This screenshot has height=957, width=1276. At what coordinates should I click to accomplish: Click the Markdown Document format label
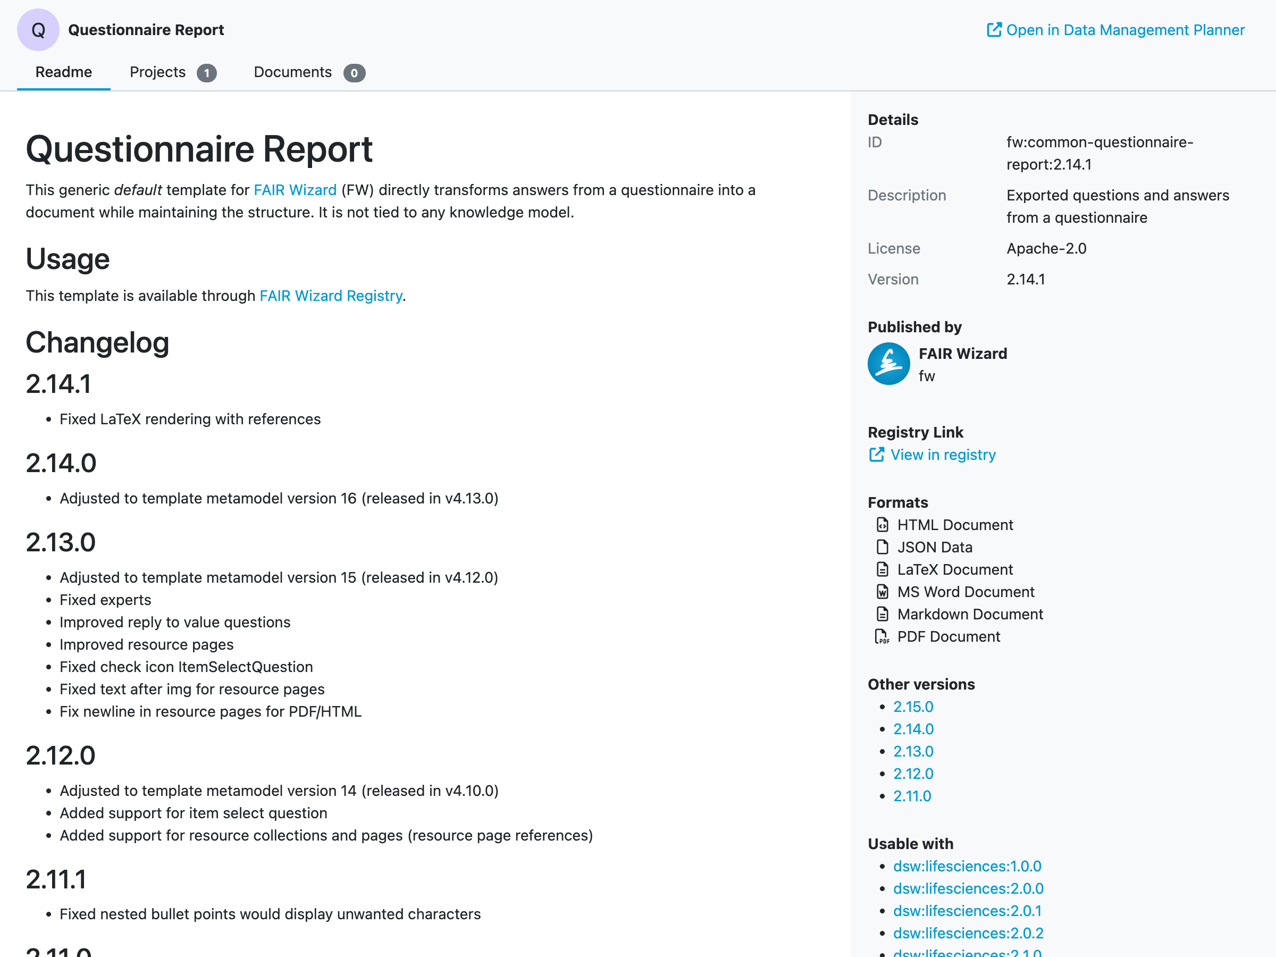click(970, 615)
